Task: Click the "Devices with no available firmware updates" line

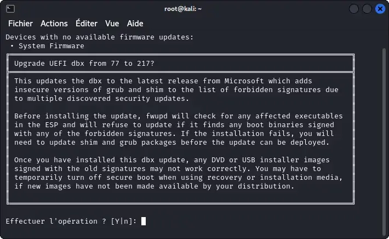Action: click(99, 37)
